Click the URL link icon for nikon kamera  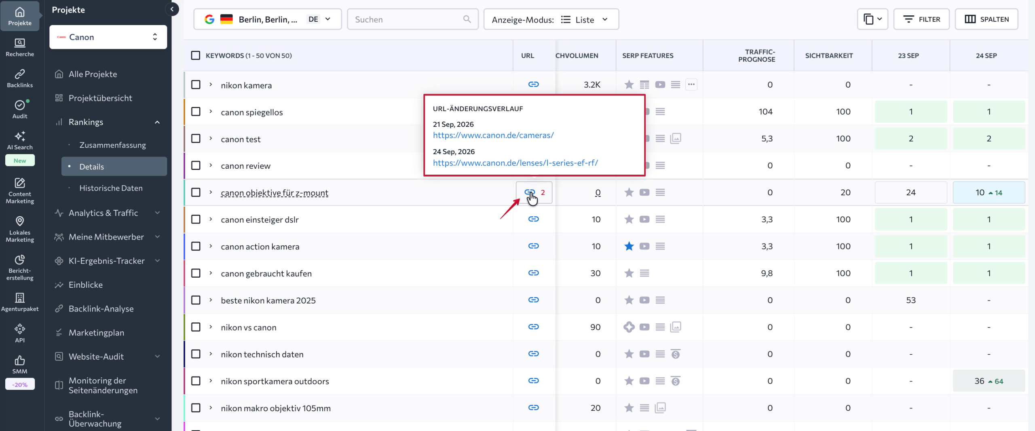click(533, 84)
